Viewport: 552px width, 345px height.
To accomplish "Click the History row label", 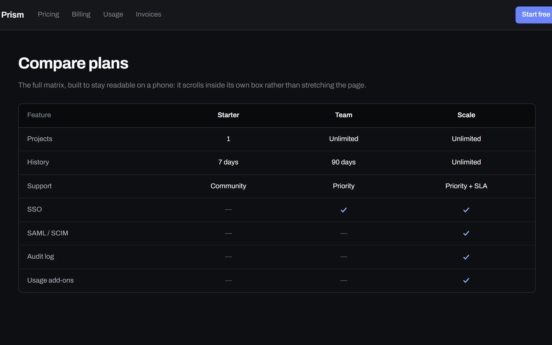I will tap(38, 162).
